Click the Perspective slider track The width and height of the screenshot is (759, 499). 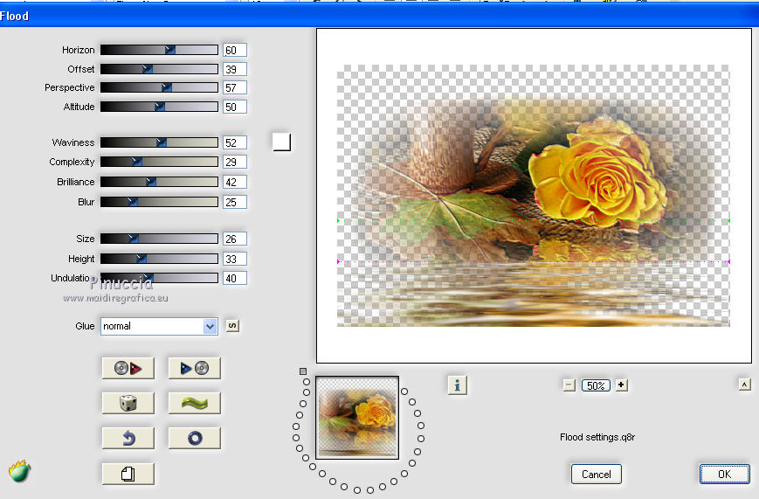point(159,87)
